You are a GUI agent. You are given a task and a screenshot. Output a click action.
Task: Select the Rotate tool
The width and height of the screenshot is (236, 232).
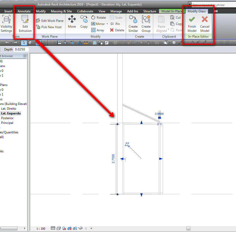click(x=98, y=18)
